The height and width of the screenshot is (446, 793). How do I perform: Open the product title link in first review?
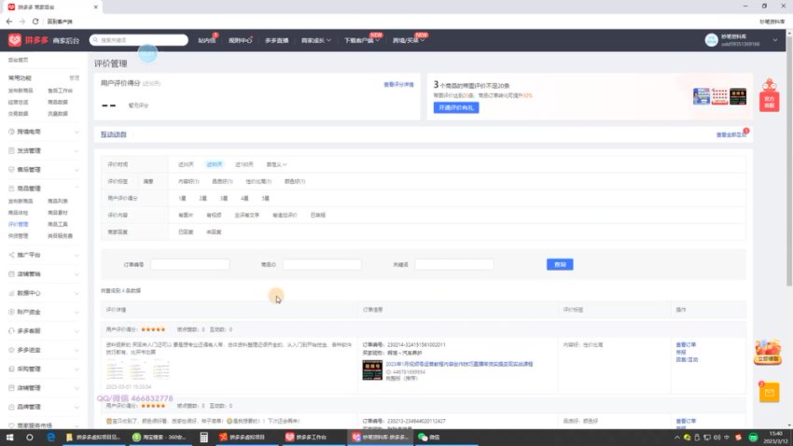459,364
